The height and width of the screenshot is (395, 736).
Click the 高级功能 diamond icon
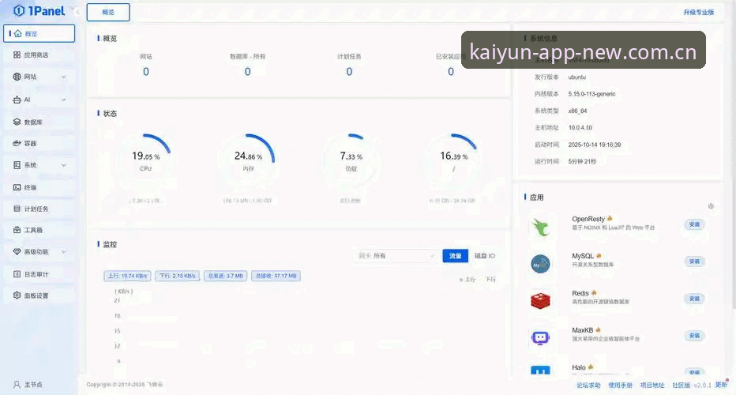pyautogui.click(x=17, y=252)
